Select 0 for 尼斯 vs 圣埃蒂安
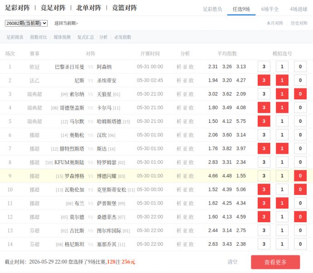The height and width of the screenshot is (273, 313). (300, 80)
